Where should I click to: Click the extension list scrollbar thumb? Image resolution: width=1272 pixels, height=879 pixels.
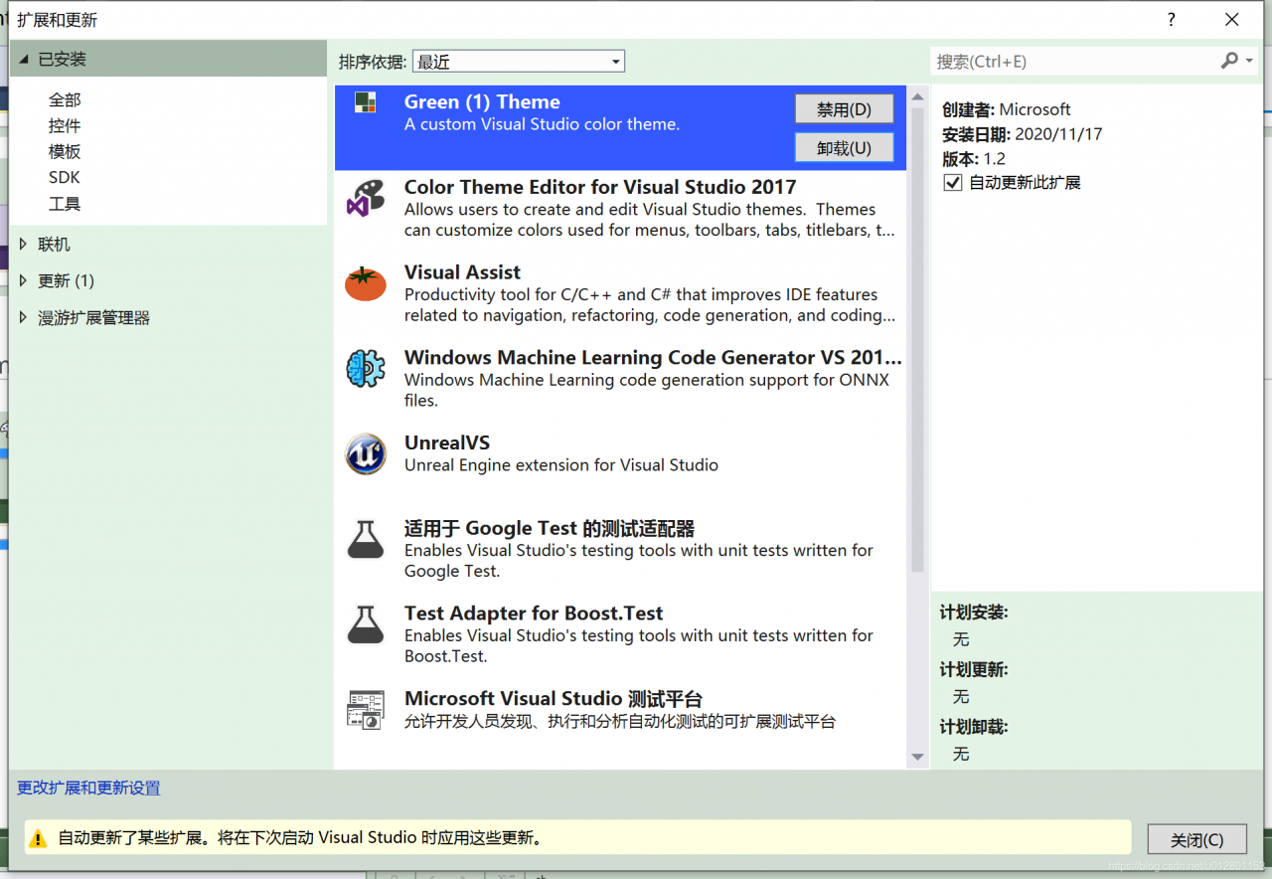pos(917,337)
